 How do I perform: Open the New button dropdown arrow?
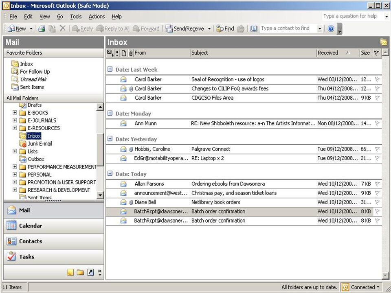[31, 29]
